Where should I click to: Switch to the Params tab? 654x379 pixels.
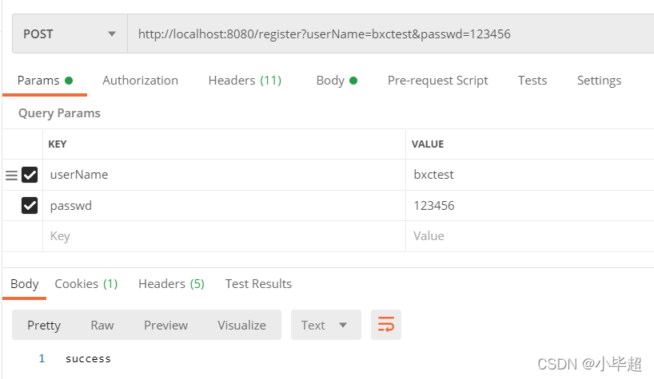(x=45, y=81)
